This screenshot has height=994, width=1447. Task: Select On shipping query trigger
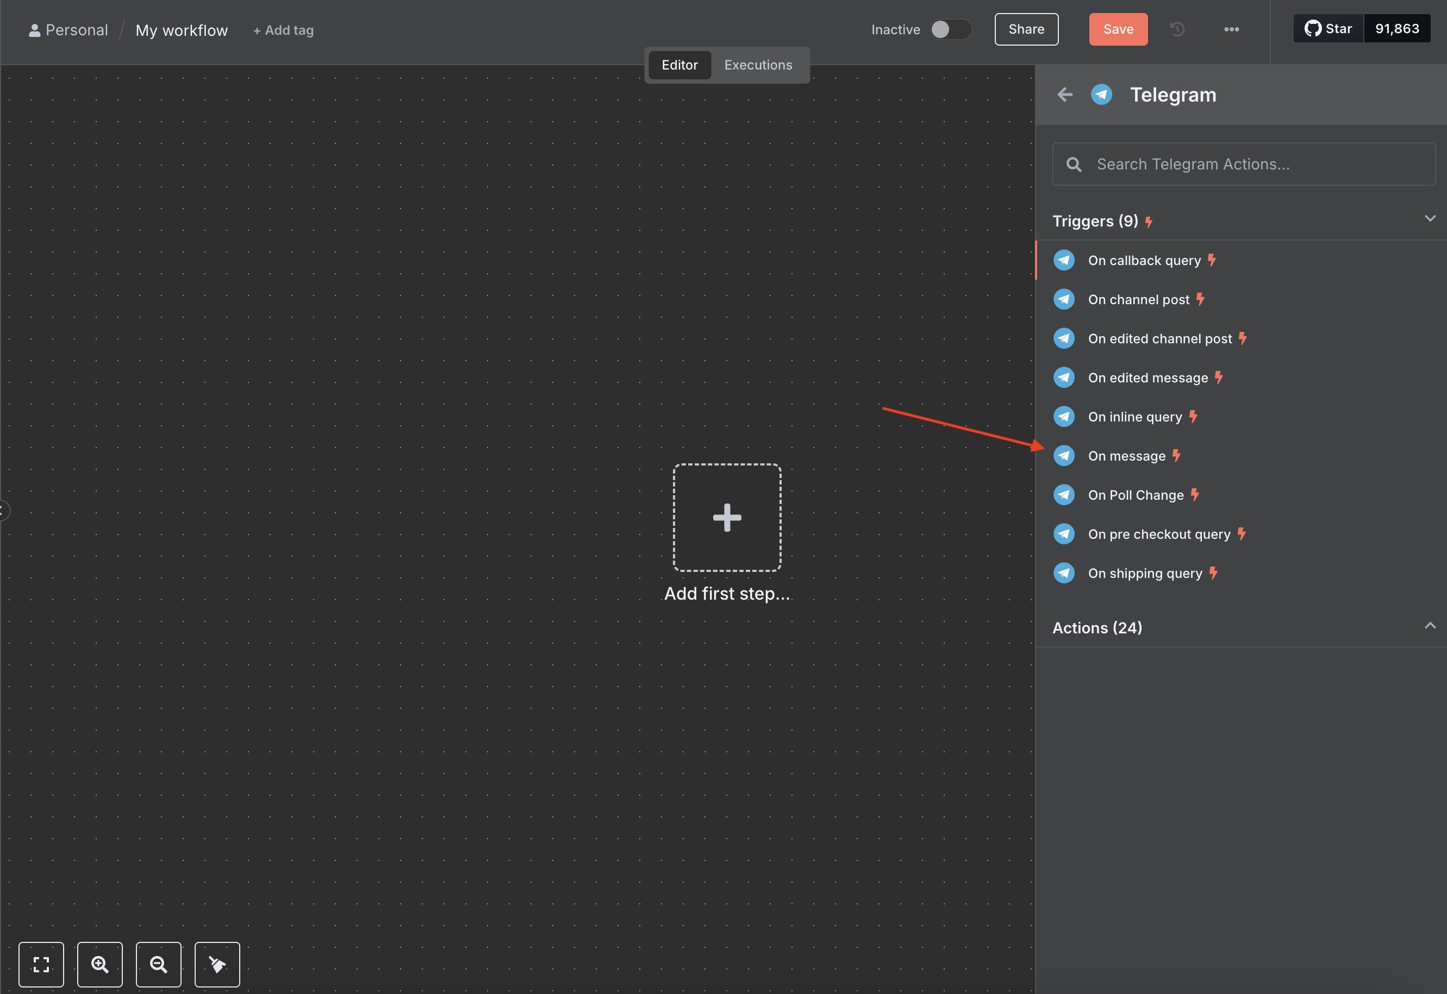pos(1241,573)
